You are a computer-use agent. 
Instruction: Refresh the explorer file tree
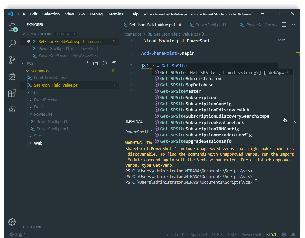point(105,63)
